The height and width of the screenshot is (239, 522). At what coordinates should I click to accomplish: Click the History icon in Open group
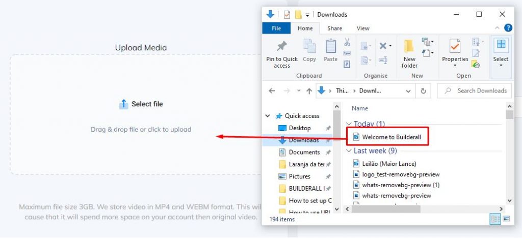tap(476, 64)
